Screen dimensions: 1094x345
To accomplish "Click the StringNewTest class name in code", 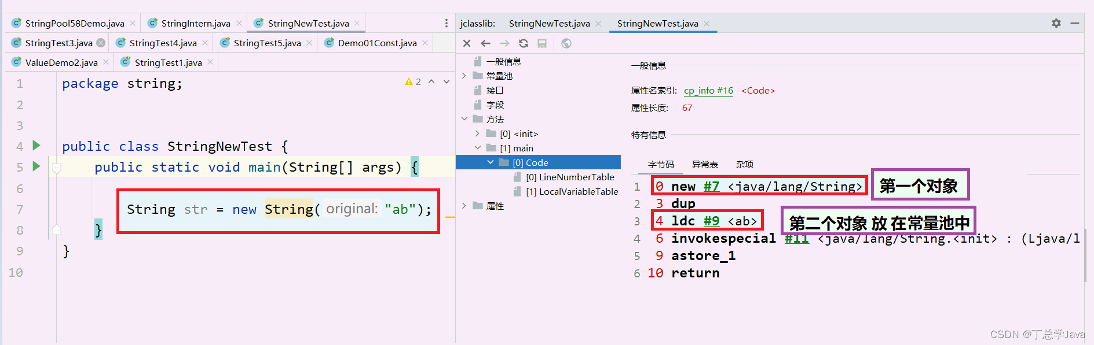I will pyautogui.click(x=219, y=146).
